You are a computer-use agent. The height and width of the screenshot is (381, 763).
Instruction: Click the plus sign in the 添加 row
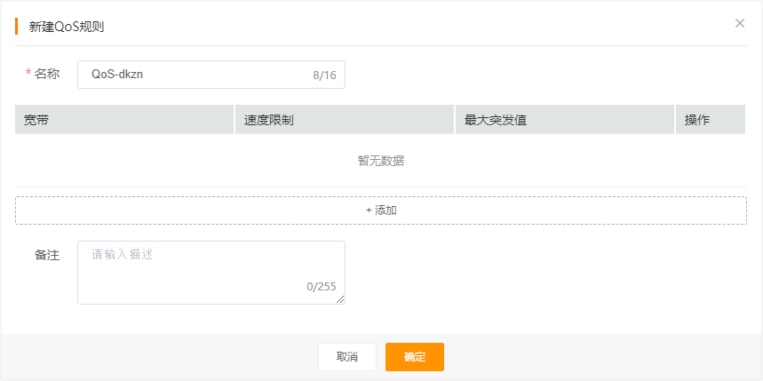pyautogui.click(x=369, y=210)
